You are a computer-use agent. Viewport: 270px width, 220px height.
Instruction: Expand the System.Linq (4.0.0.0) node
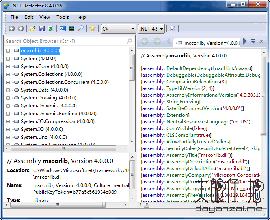pyautogui.click(x=8, y=137)
